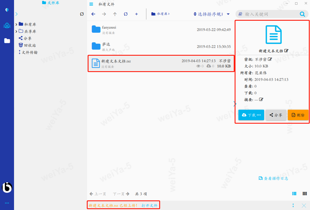Open the folder icon in left bar
Image resolution: width=310 pixels, height=210 pixels.
pos(7,41)
